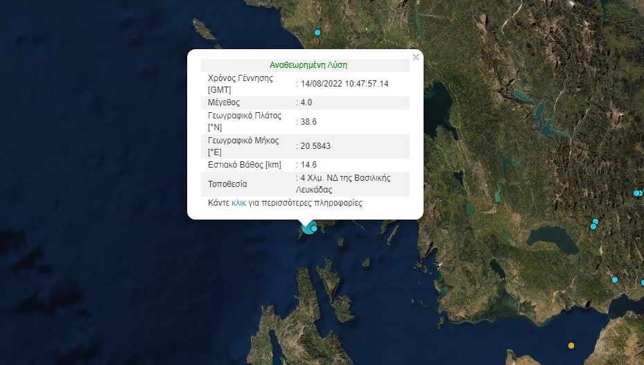Click the cyan marker north of the popup
Image resolution: width=644 pixels, height=365 pixels.
[317, 33]
